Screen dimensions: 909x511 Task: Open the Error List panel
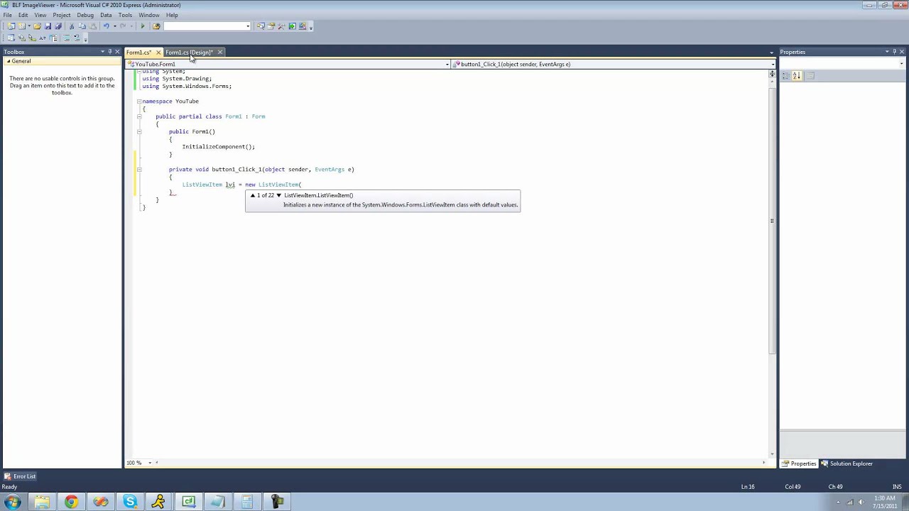click(20, 476)
